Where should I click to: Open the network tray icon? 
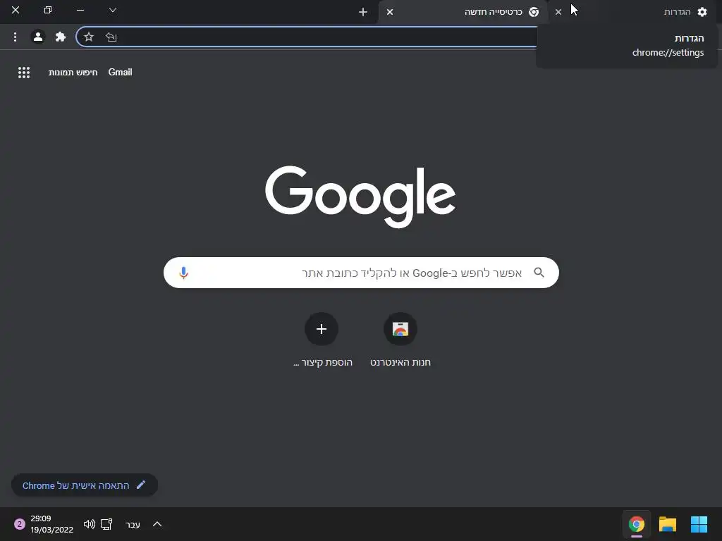click(x=106, y=524)
